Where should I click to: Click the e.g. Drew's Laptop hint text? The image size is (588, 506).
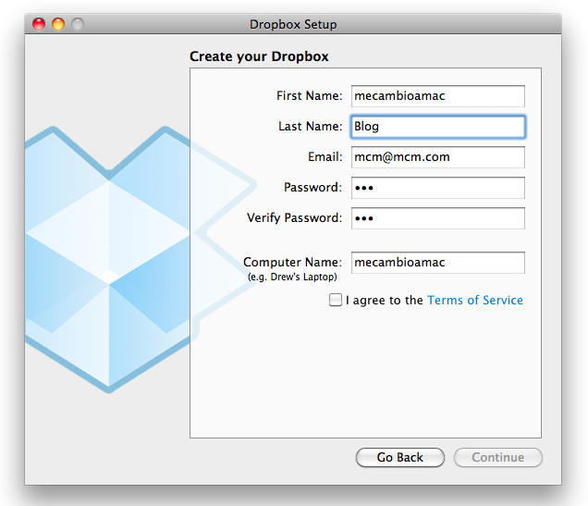point(292,277)
